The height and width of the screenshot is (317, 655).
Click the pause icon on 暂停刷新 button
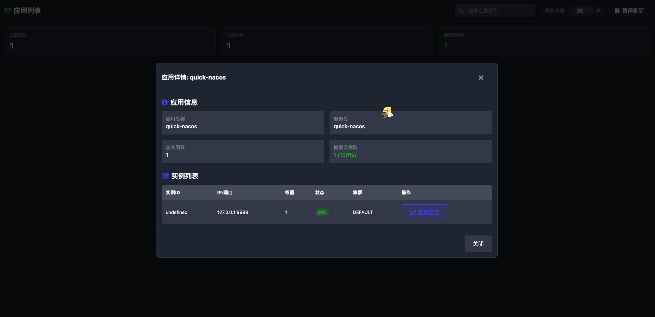tap(617, 11)
